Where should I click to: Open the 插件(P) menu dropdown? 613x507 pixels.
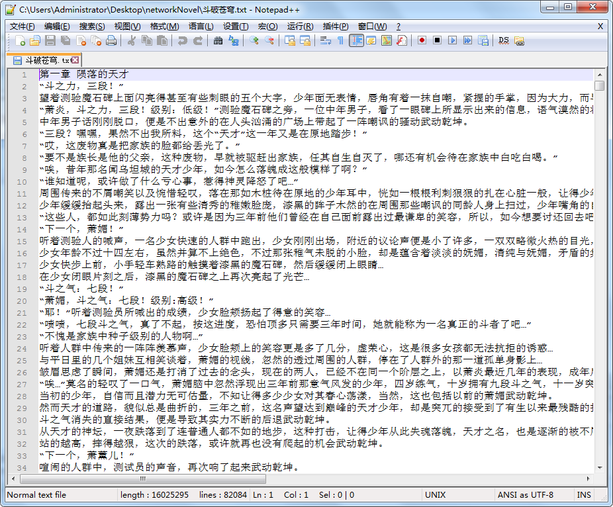tap(336, 26)
